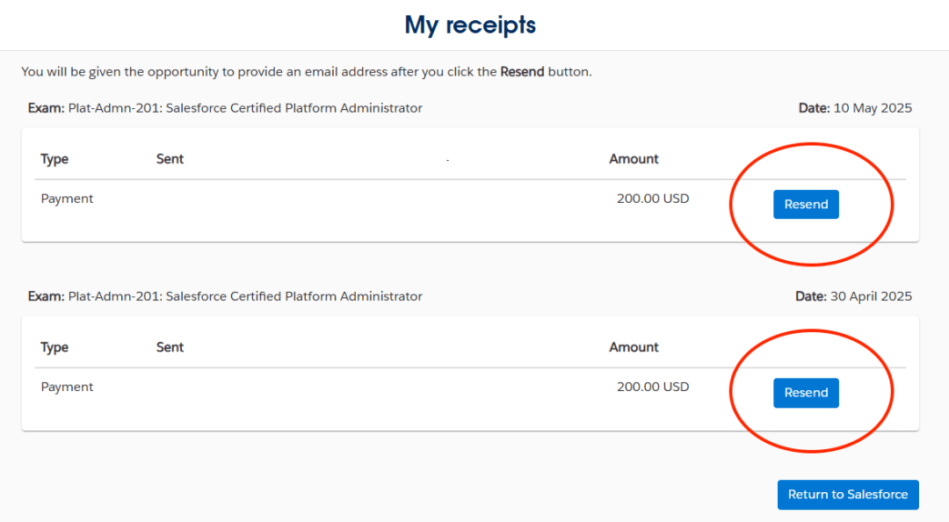Click the Return to Salesforce button
Viewport: 949px width, 522px height.
pyautogui.click(x=848, y=495)
